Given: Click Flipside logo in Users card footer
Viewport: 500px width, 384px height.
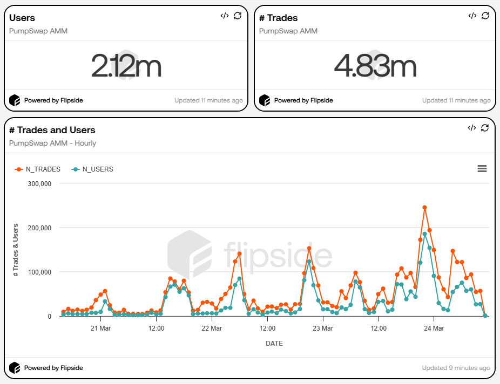Looking at the screenshot, I should tap(15, 100).
